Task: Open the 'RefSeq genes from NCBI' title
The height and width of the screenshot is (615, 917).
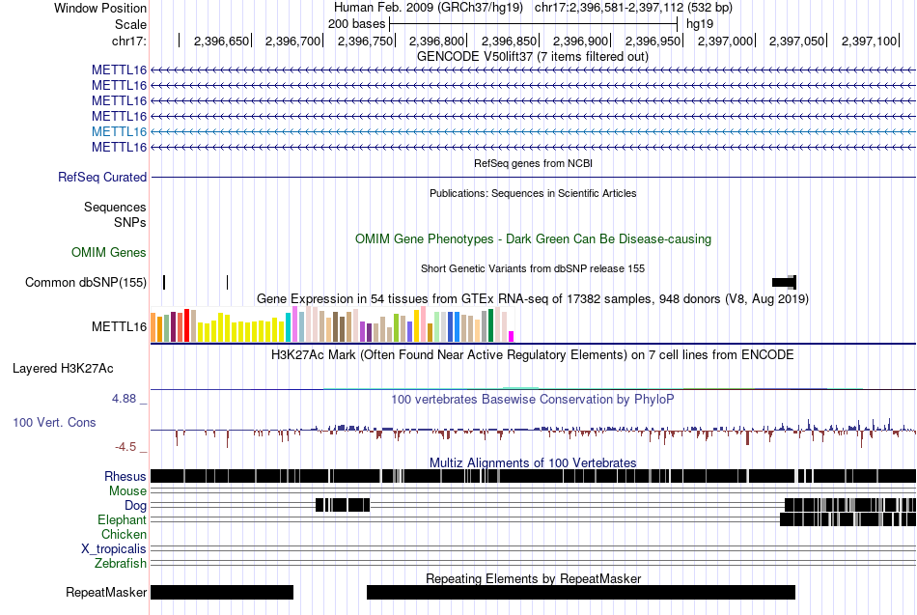Action: (533, 163)
